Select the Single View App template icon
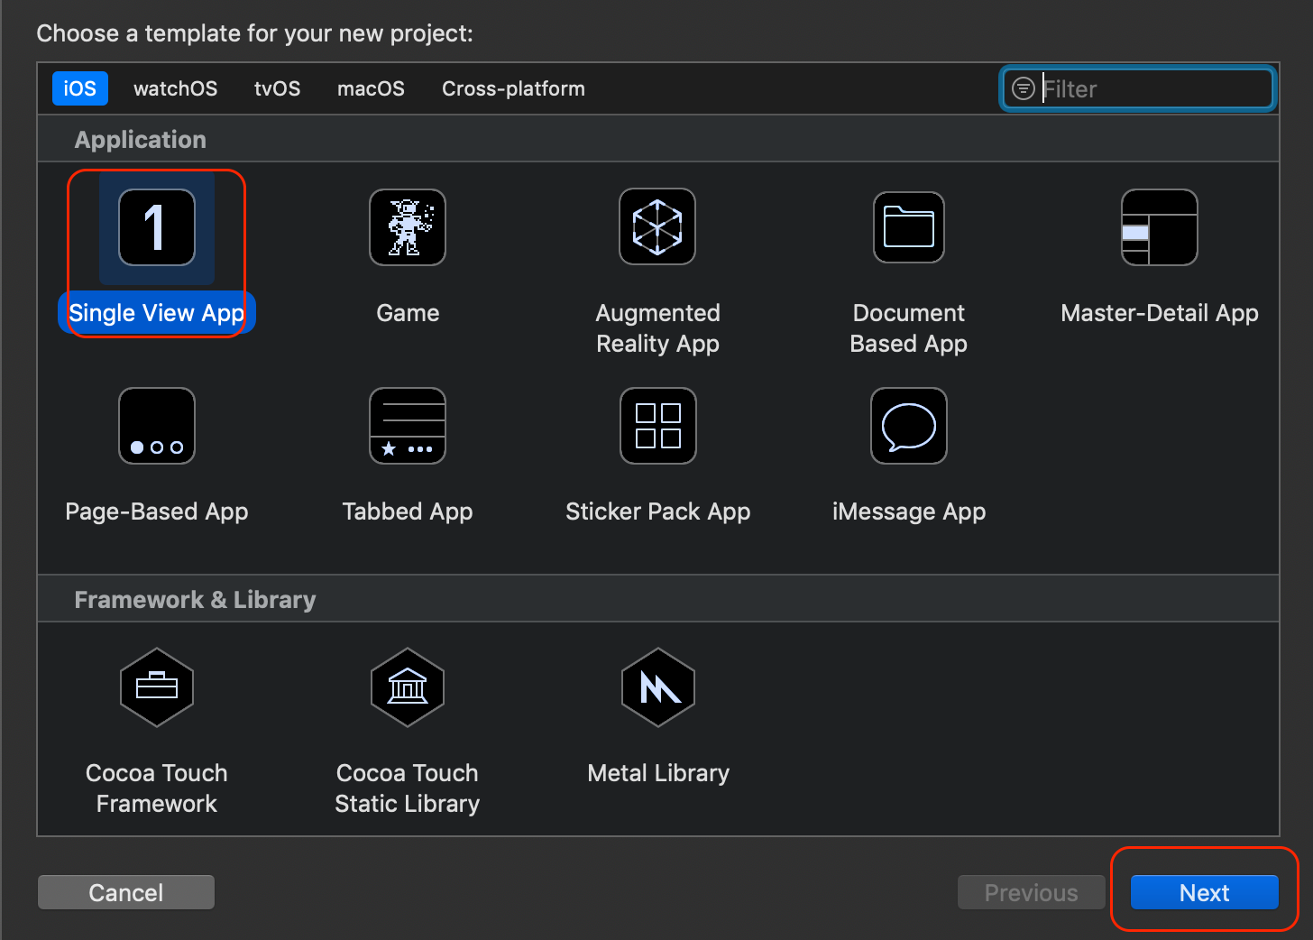The image size is (1313, 940). pos(157,227)
